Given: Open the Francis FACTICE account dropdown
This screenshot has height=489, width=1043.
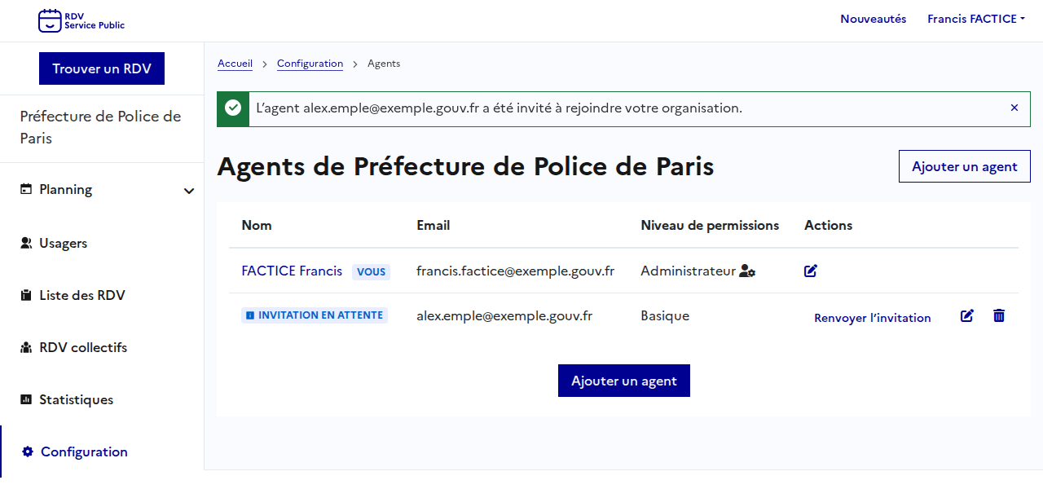Looking at the screenshot, I should point(975,19).
